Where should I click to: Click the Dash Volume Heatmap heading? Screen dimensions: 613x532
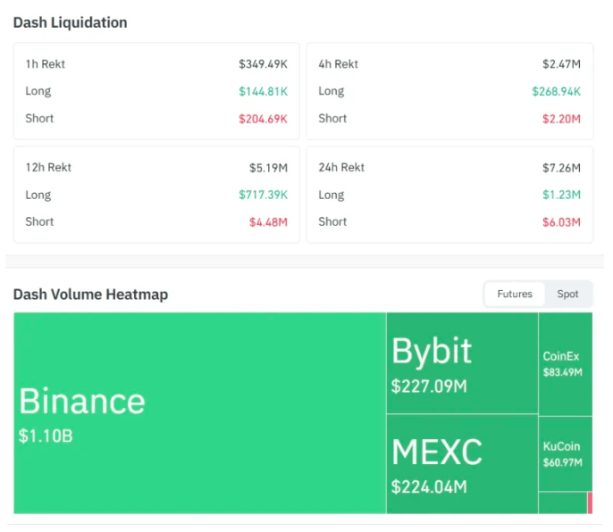91,295
